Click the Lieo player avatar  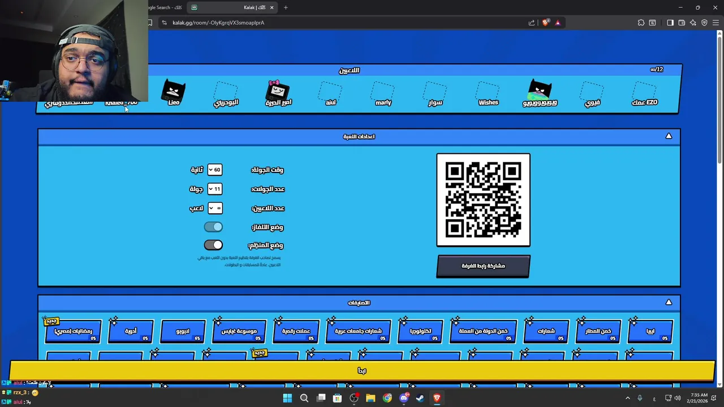pyautogui.click(x=173, y=90)
